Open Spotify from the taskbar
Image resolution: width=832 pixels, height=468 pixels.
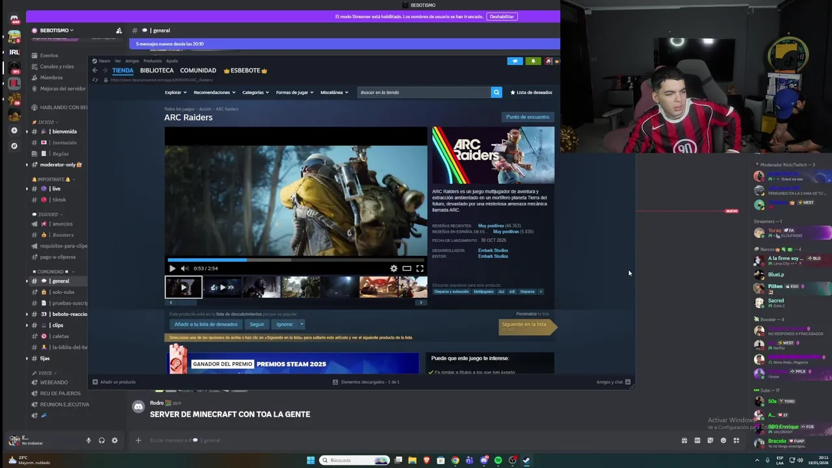(x=498, y=460)
